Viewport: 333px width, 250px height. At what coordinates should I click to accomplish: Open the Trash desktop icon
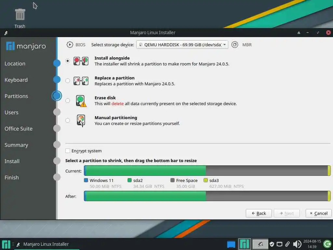point(20,18)
